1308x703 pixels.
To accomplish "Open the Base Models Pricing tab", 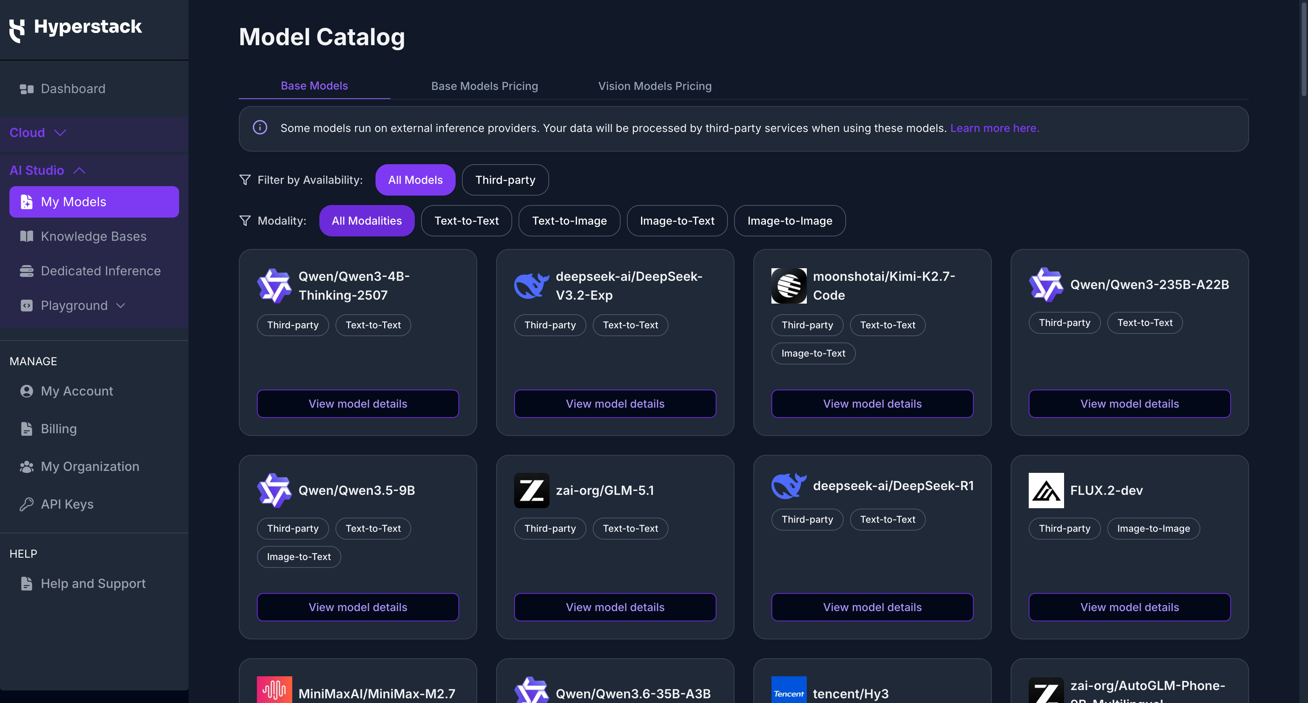I will tap(484, 86).
